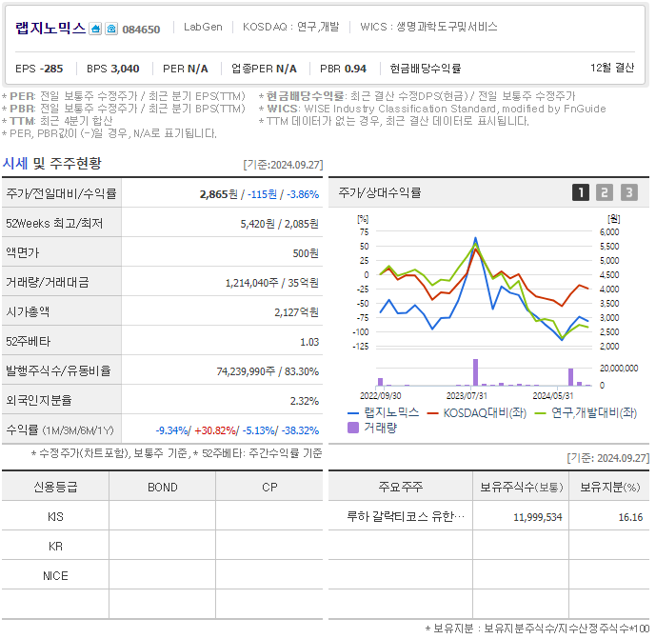This screenshot has width=656, height=639.
Task: Click the 시가총액 2,127억원 value
Action: tap(297, 312)
